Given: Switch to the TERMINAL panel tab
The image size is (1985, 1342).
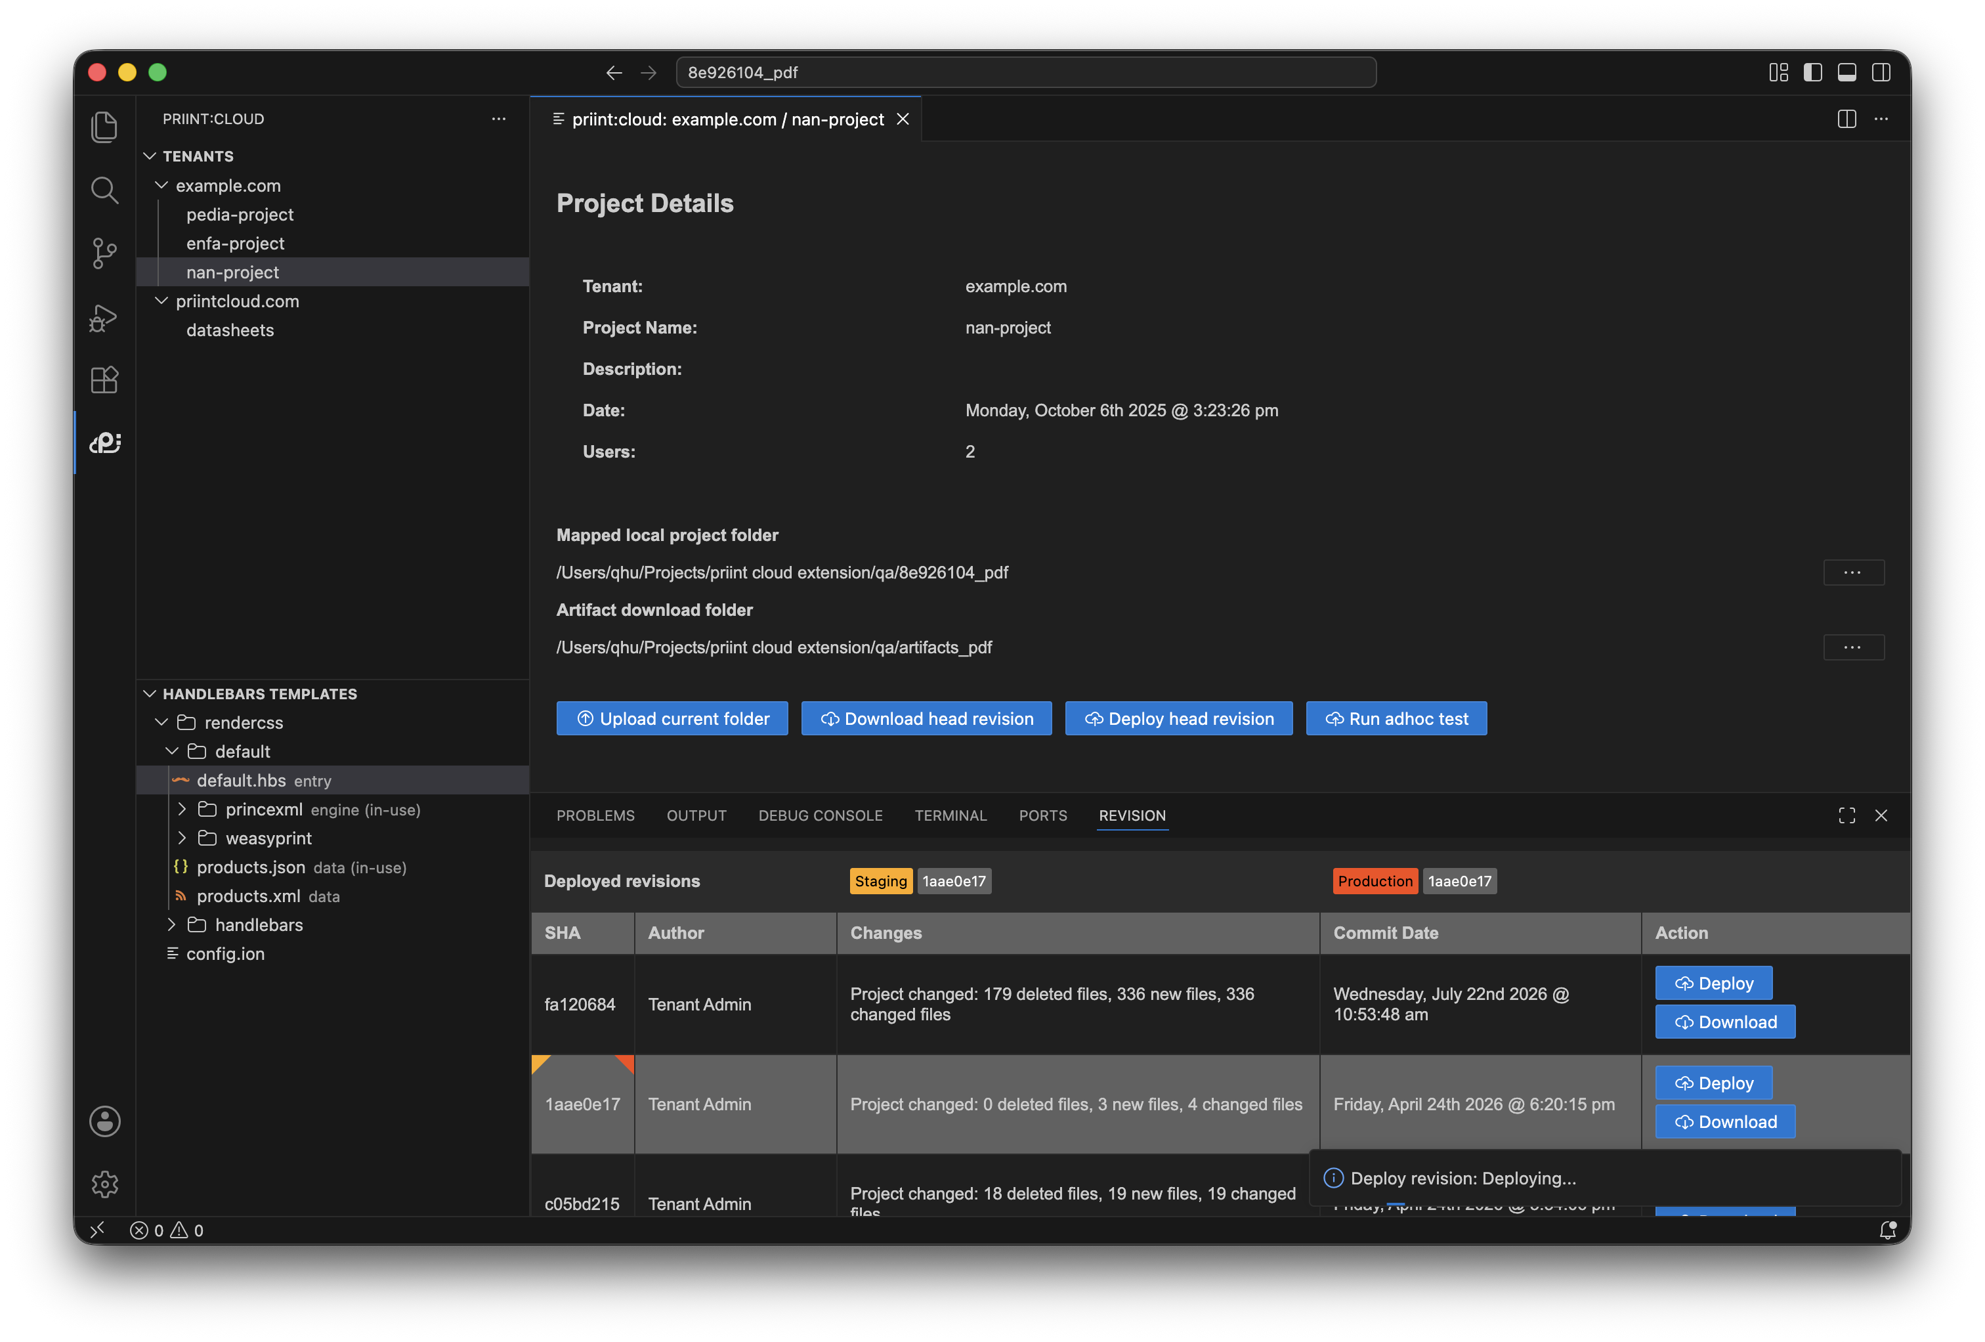Looking at the screenshot, I should coord(950,816).
